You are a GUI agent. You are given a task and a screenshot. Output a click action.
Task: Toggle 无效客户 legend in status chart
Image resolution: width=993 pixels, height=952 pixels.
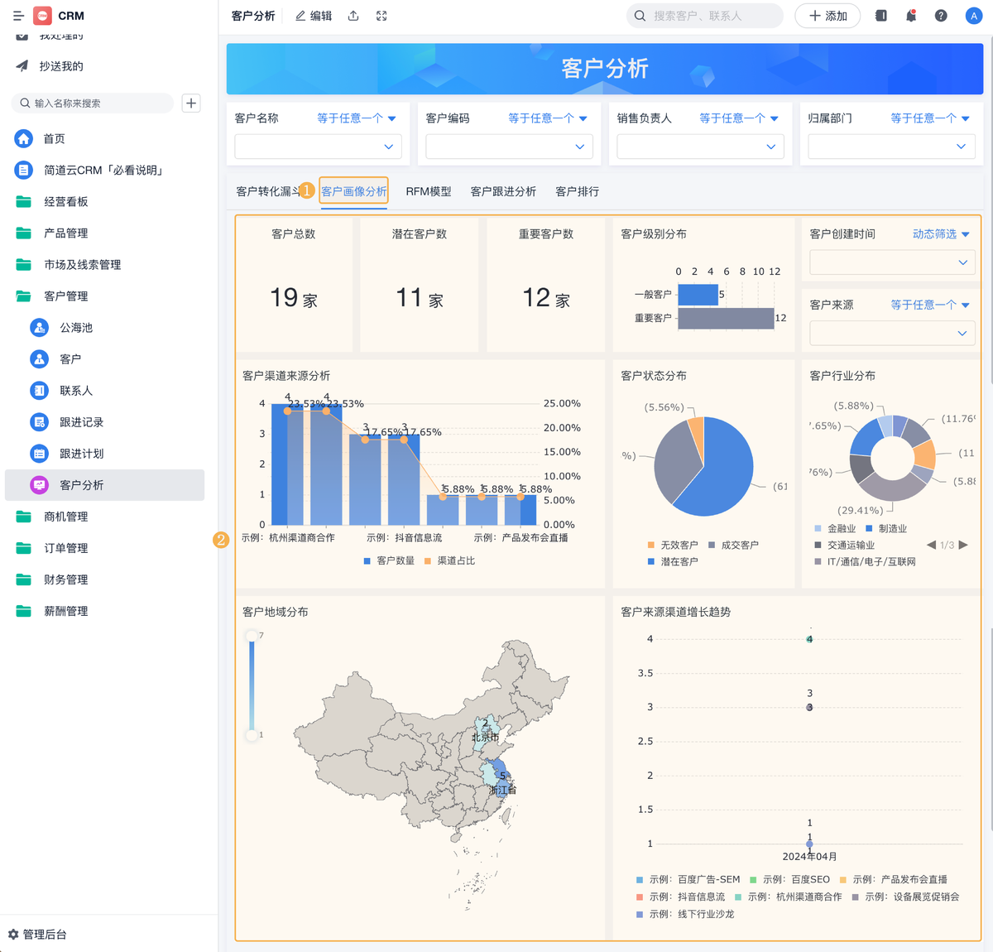672,546
